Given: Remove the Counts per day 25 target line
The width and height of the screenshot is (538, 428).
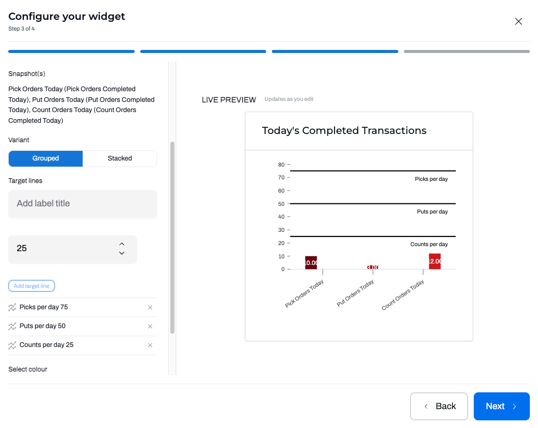Looking at the screenshot, I should tap(150, 345).
